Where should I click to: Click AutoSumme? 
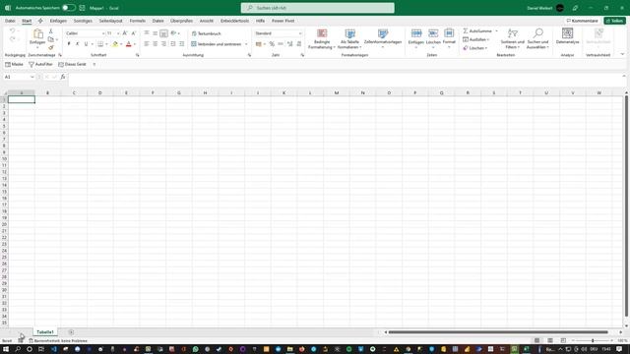pyautogui.click(x=477, y=30)
